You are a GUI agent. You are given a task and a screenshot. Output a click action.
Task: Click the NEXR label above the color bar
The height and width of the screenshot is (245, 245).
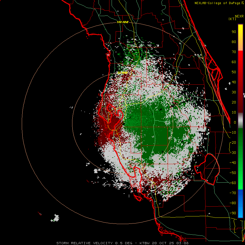coord(239,16)
